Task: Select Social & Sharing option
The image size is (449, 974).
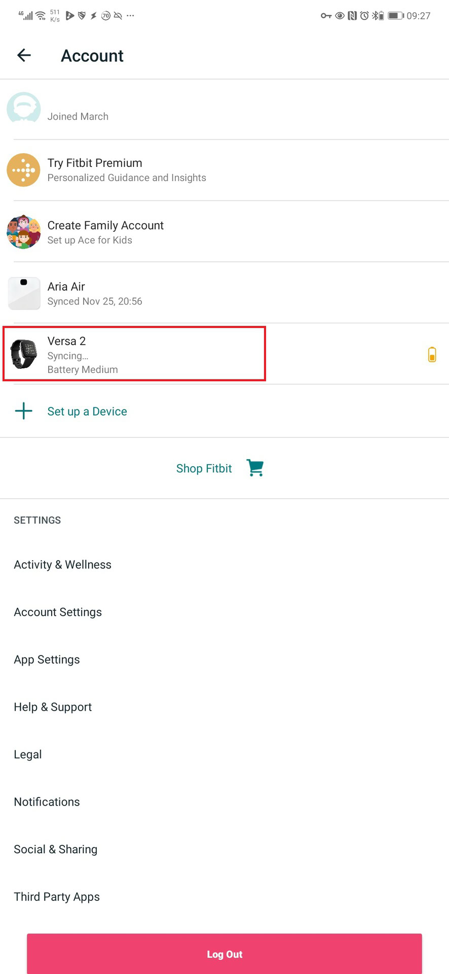Action: pos(55,849)
